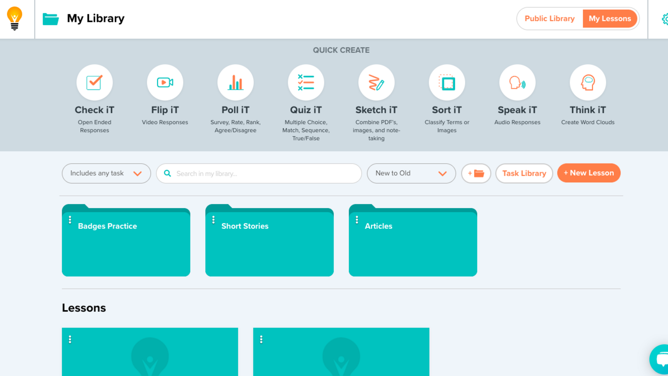Image resolution: width=668 pixels, height=376 pixels.
Task: Click the Check iT quick create icon
Action: point(95,82)
